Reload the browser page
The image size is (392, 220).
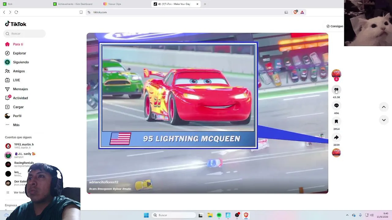(16, 12)
